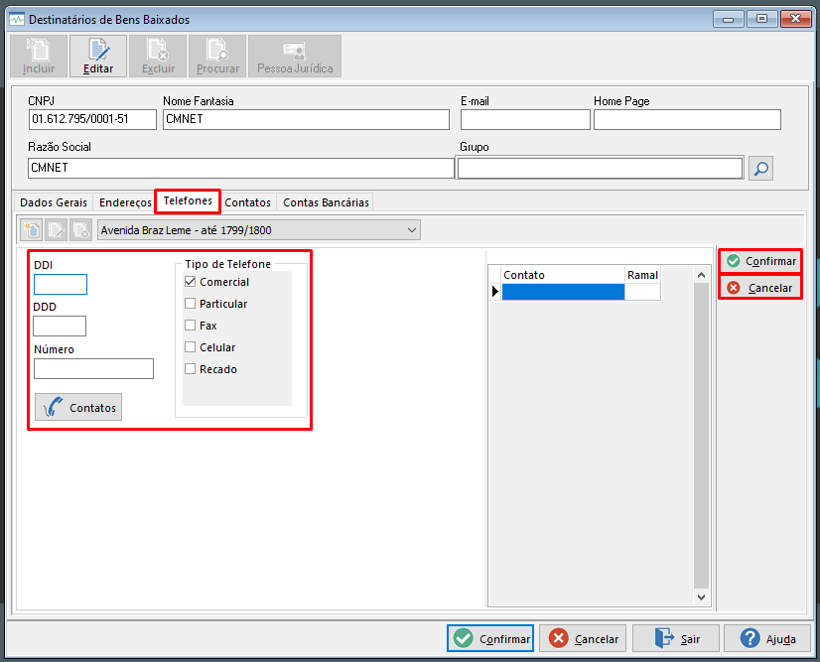Maximize the Destinatários de Bens Baixados window

click(761, 19)
